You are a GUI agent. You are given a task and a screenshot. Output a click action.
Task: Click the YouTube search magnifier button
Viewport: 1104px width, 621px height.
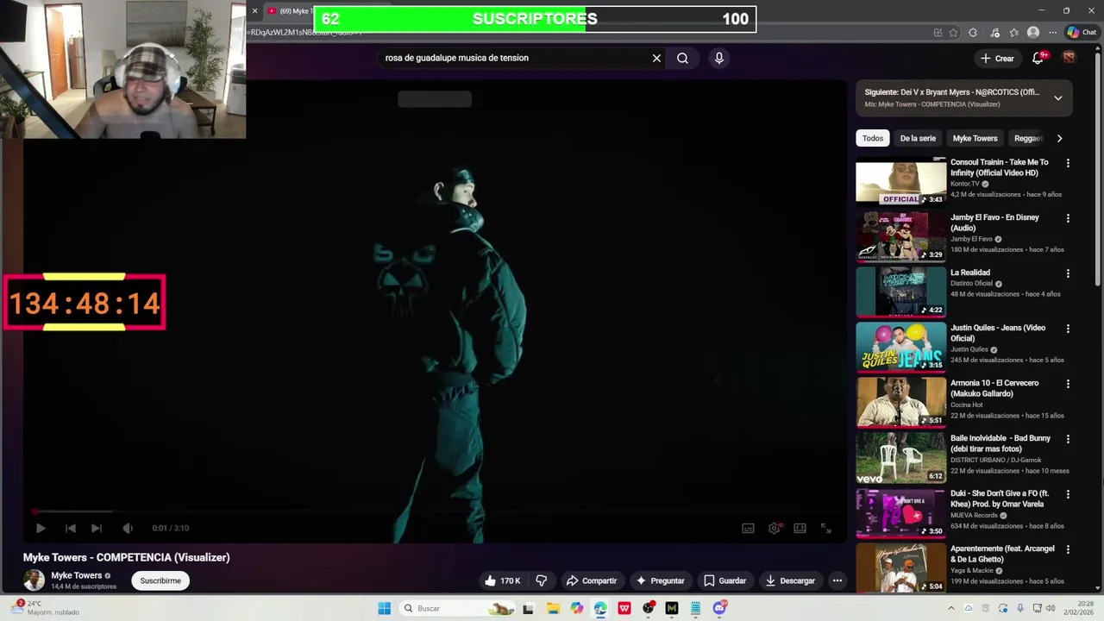(682, 58)
